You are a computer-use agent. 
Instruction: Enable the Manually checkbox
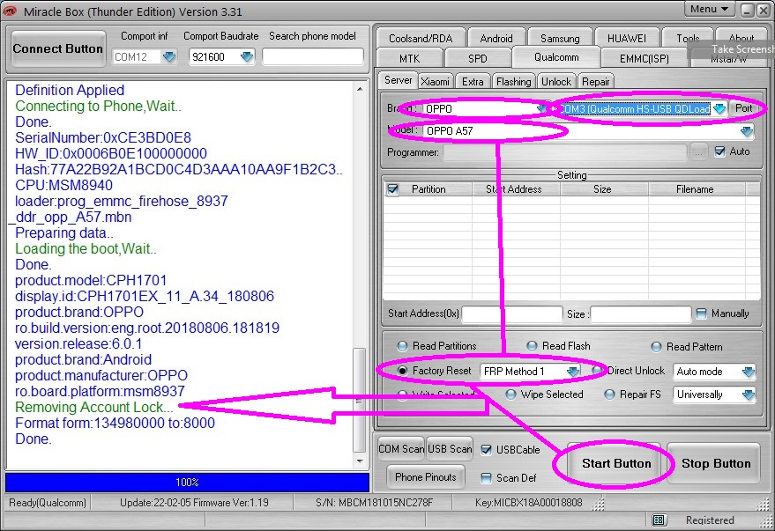pyautogui.click(x=701, y=313)
